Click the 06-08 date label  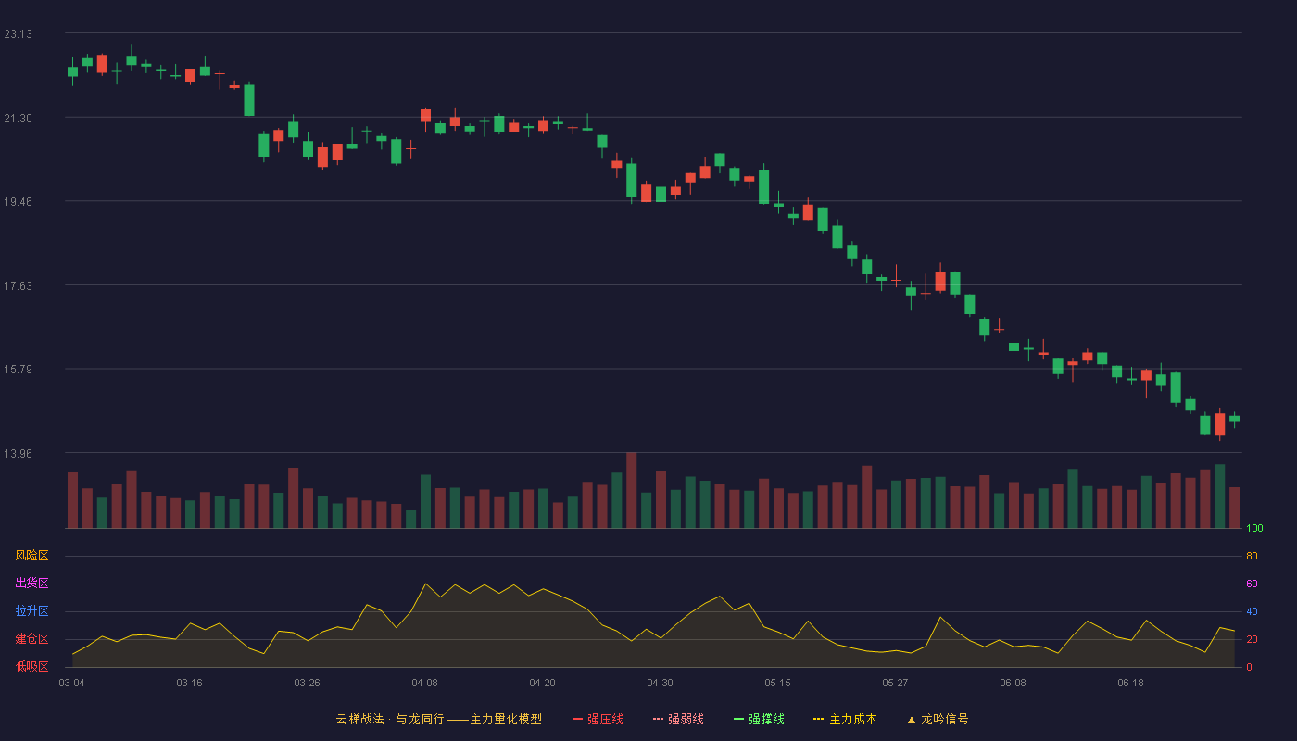coord(1013,683)
